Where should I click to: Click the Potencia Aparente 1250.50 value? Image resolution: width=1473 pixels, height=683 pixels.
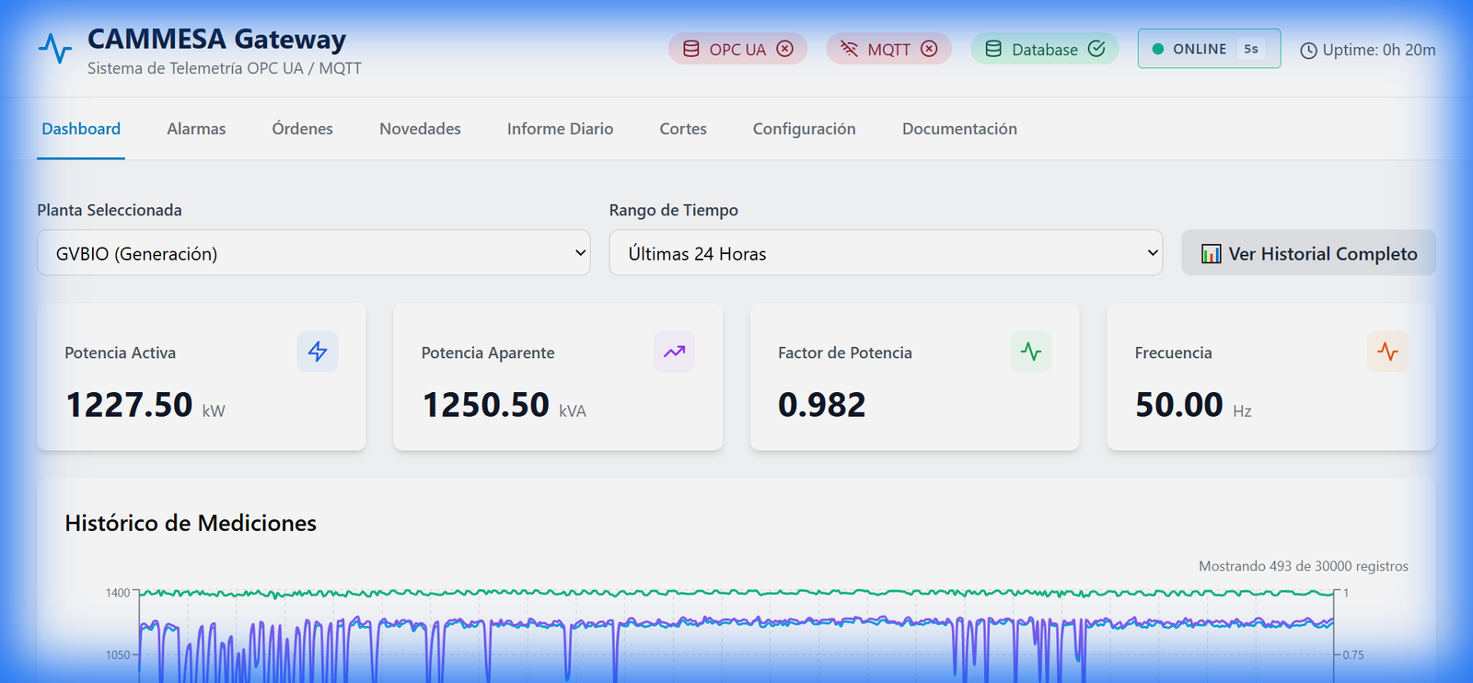pyautogui.click(x=485, y=405)
